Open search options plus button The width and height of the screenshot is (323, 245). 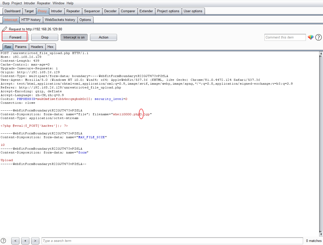point(25,241)
